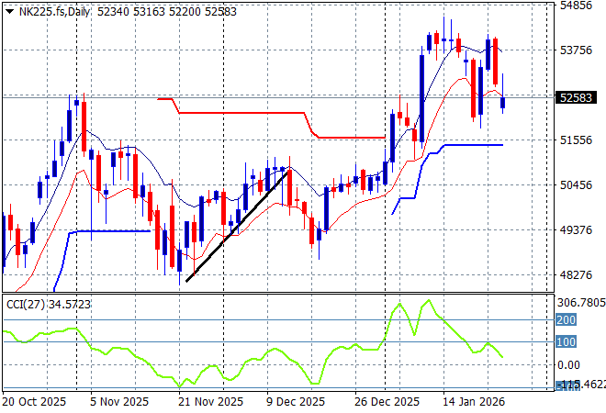Click the OHLC values 52340 53163 52200 52583
Image resolution: width=606 pixels, height=413 pixels.
166,12
